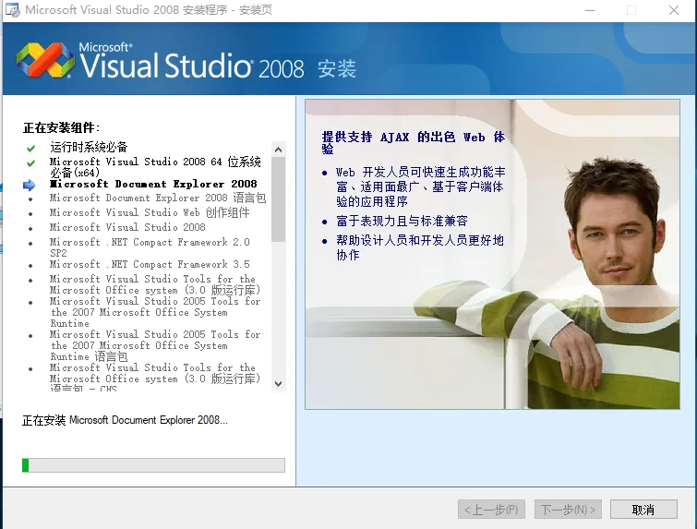Click 正在安装组件 heading
697x529 pixels.
click(61, 128)
